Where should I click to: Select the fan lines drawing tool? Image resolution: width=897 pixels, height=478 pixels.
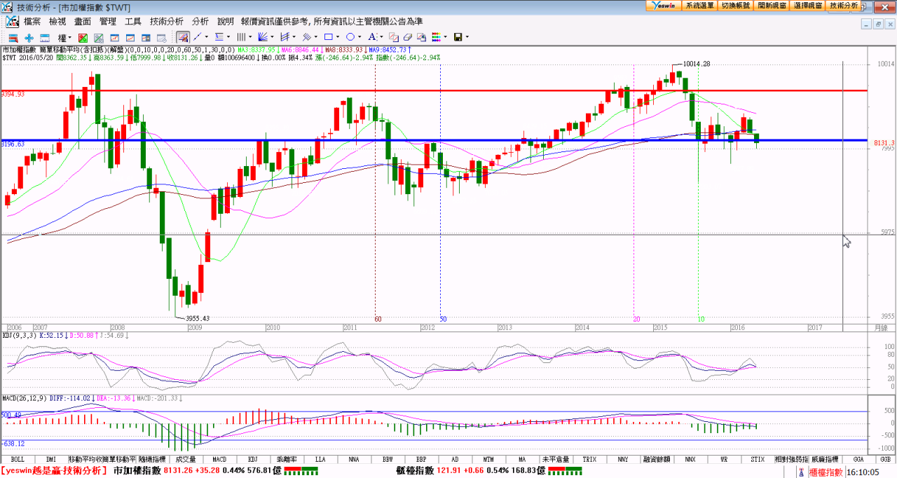pyautogui.click(x=263, y=37)
